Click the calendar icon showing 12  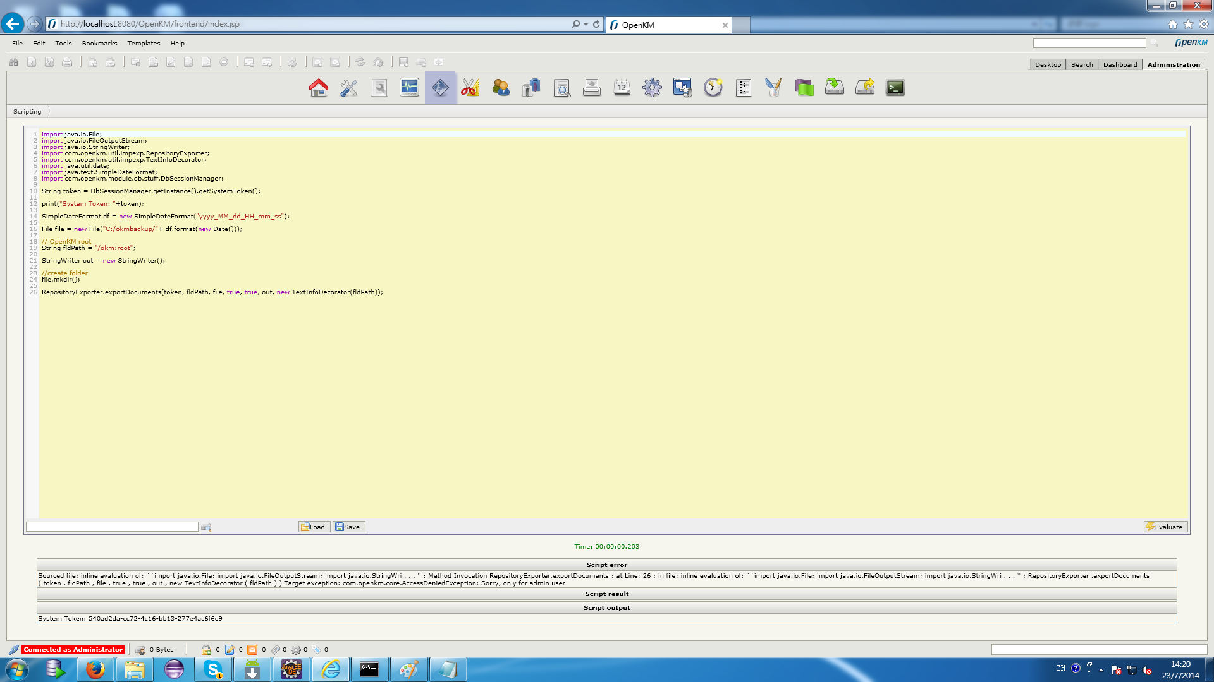point(622,88)
